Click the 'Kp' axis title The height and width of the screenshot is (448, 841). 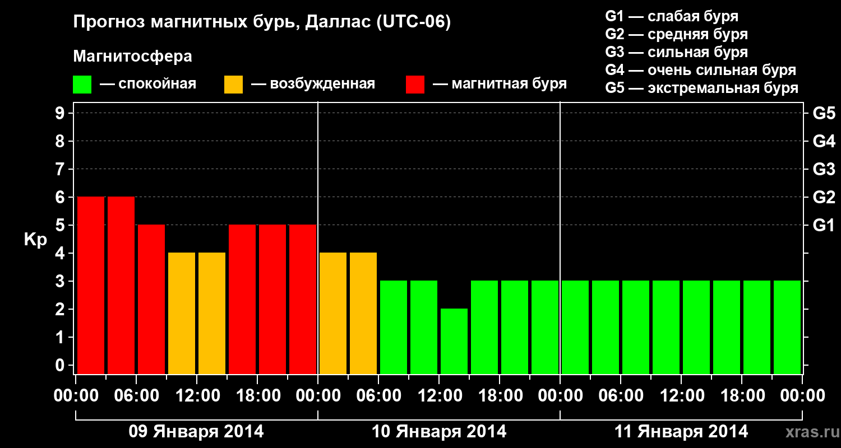point(36,240)
